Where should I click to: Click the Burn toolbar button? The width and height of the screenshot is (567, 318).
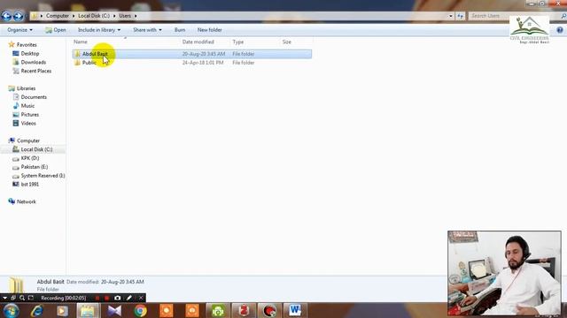pos(180,30)
